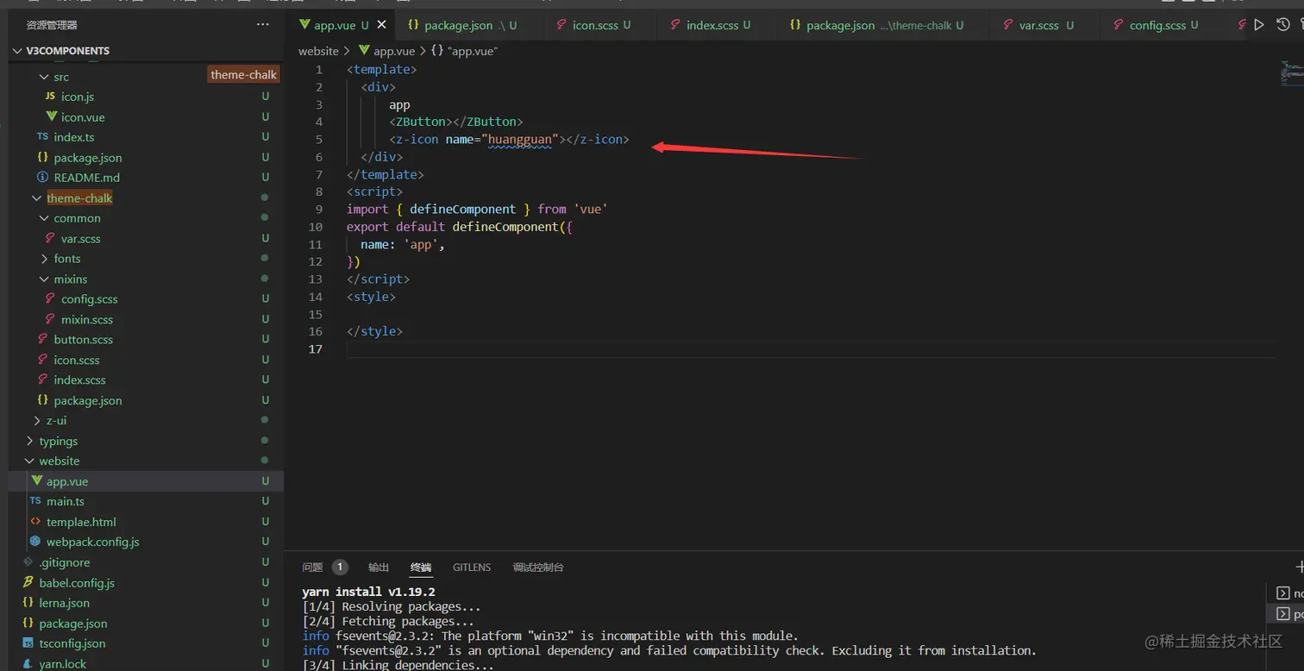1304x671 pixels.
Task: Click the info icon beside README.md
Action: pos(42,178)
